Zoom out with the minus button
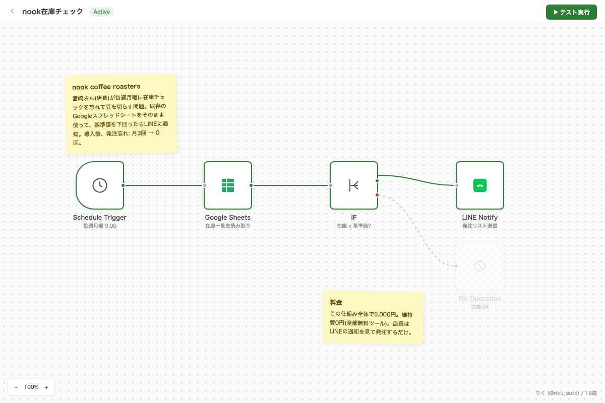605x403 pixels. pyautogui.click(x=16, y=387)
